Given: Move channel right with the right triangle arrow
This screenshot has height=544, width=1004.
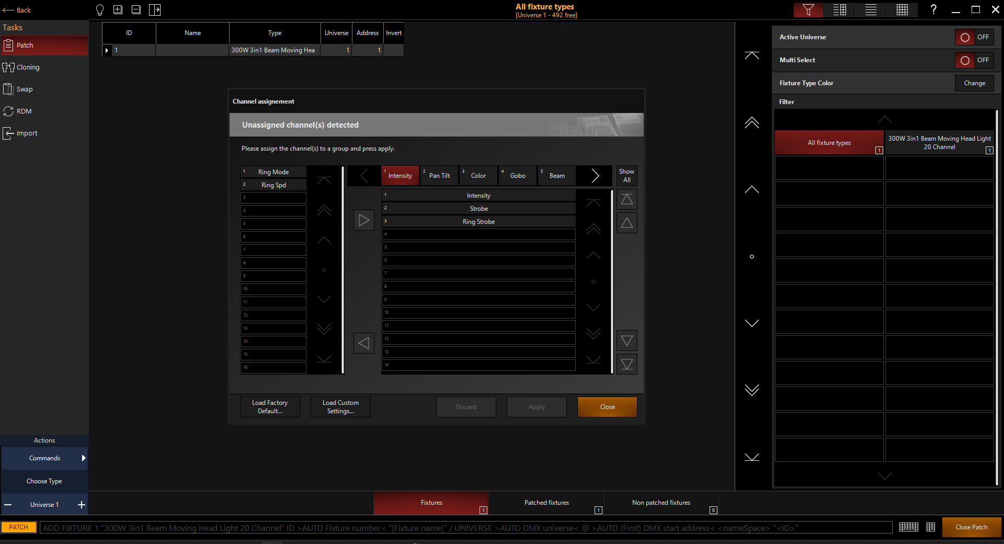Looking at the screenshot, I should 364,220.
